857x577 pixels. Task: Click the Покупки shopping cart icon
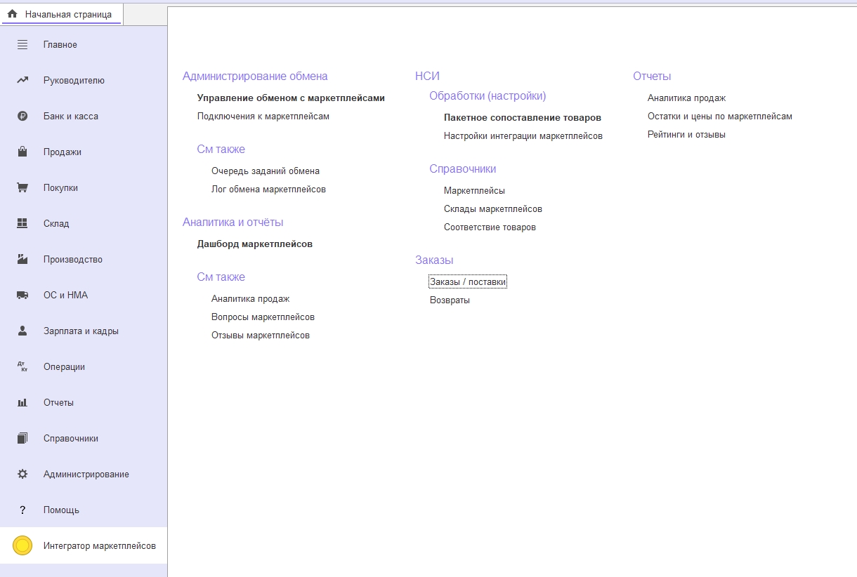click(22, 188)
